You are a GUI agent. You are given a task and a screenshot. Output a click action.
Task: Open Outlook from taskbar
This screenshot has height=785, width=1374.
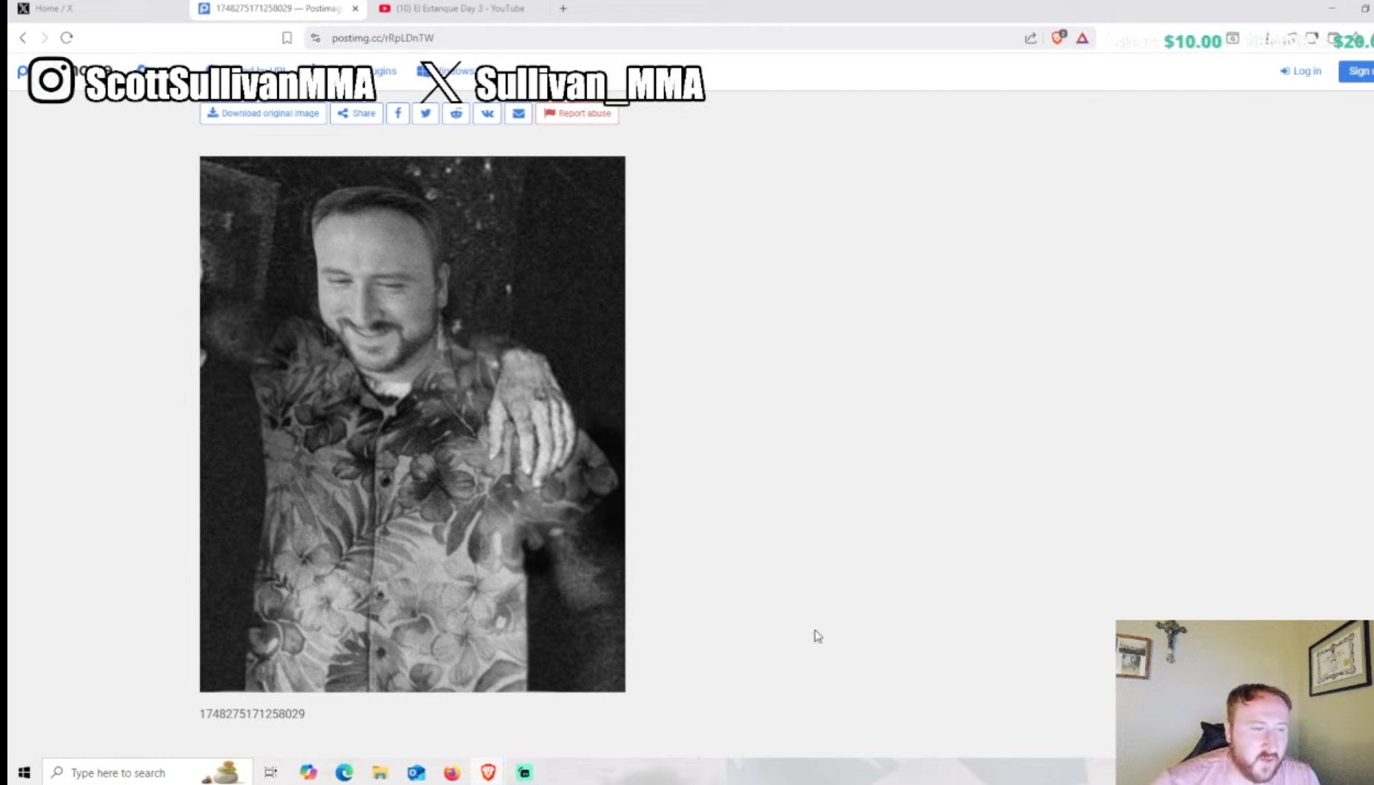pyautogui.click(x=416, y=772)
